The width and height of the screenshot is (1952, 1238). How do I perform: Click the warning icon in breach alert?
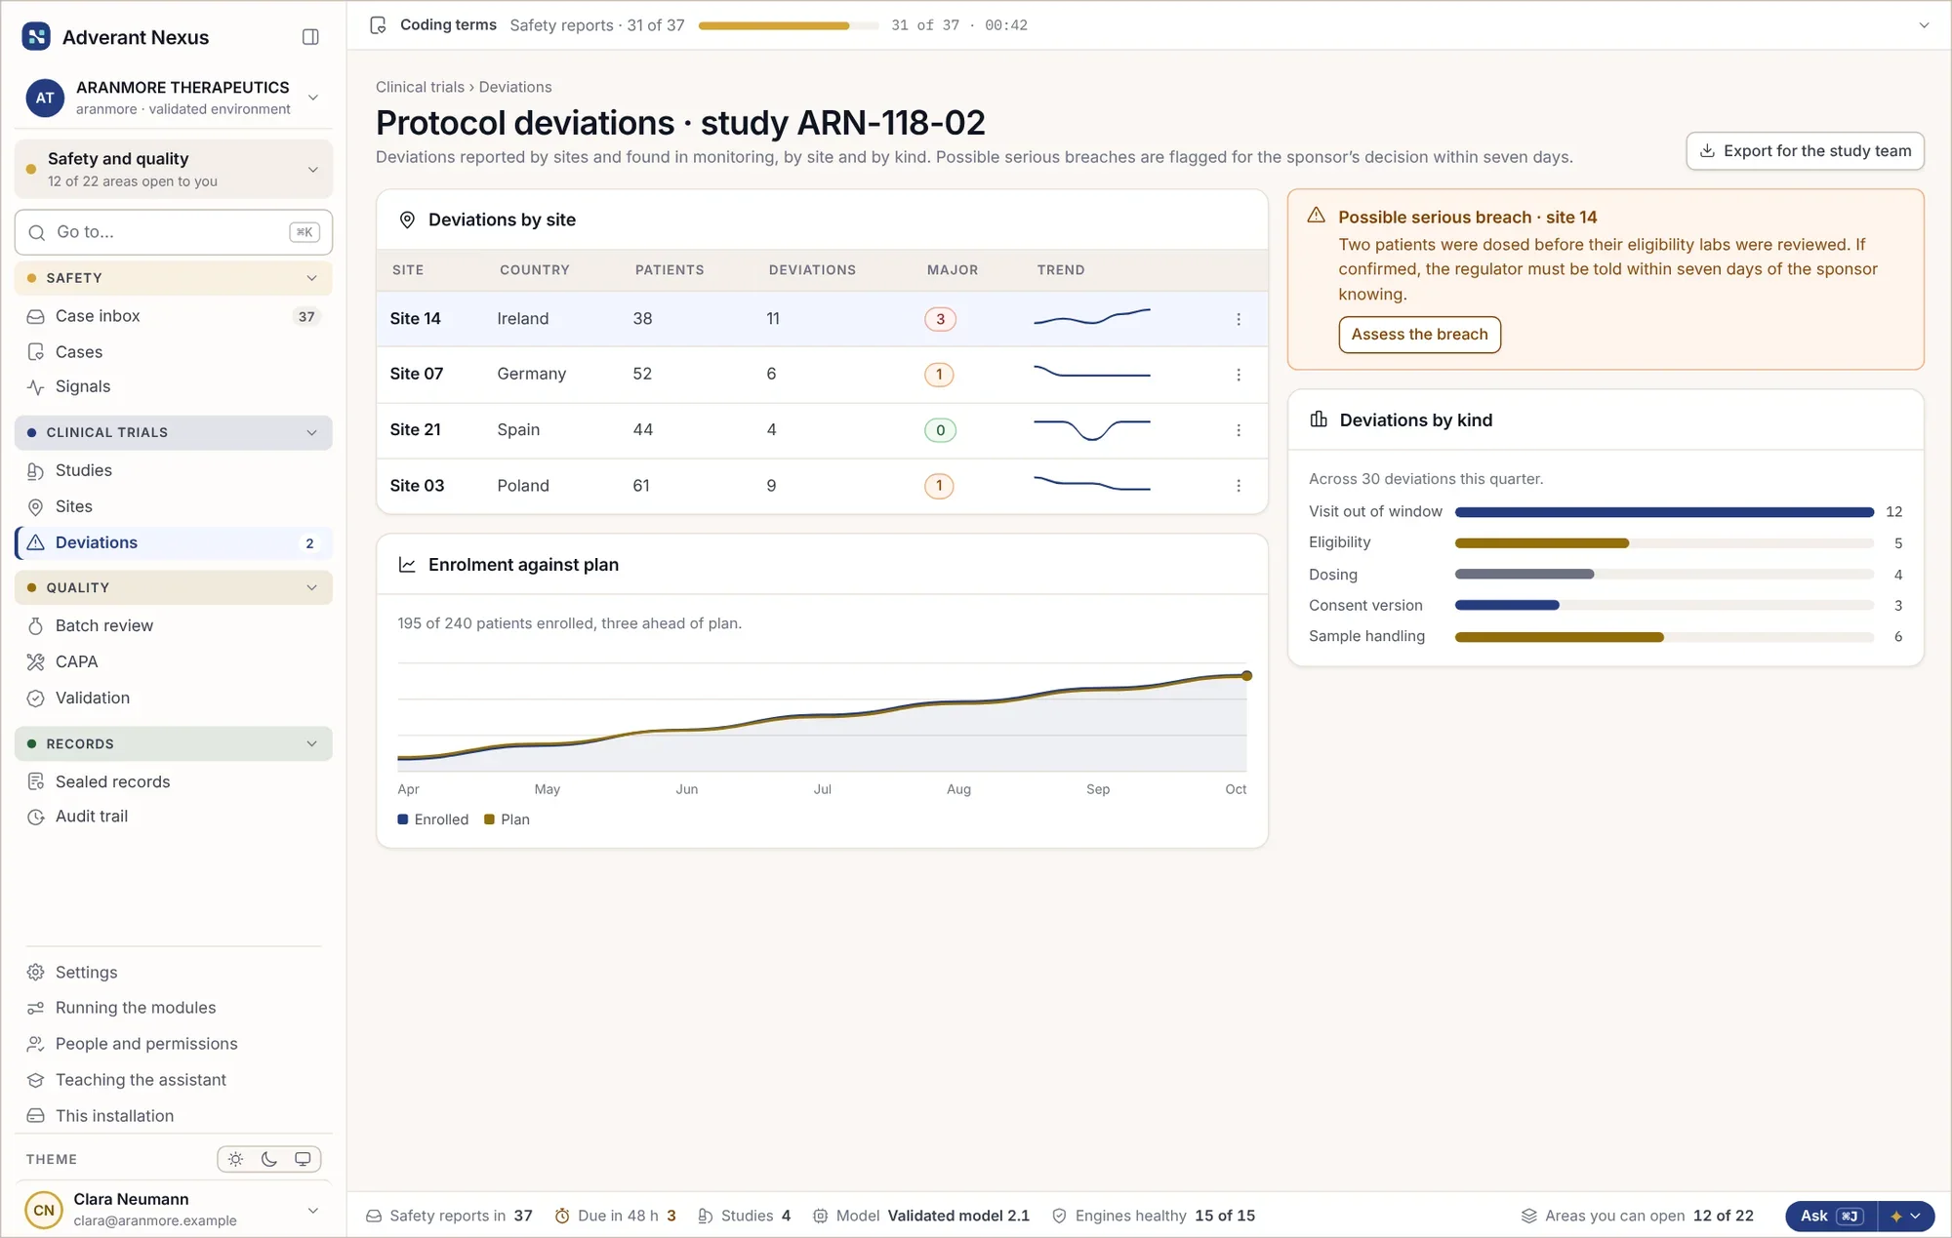[x=1316, y=216]
